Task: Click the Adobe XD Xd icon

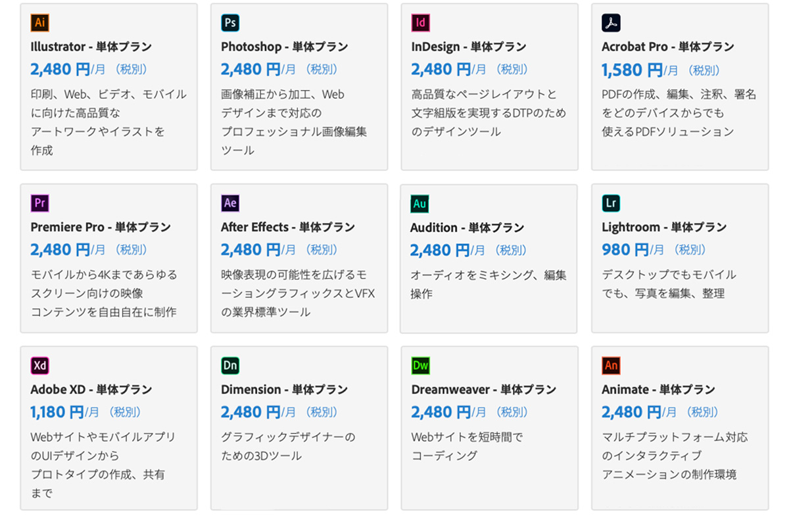Action: tap(40, 366)
